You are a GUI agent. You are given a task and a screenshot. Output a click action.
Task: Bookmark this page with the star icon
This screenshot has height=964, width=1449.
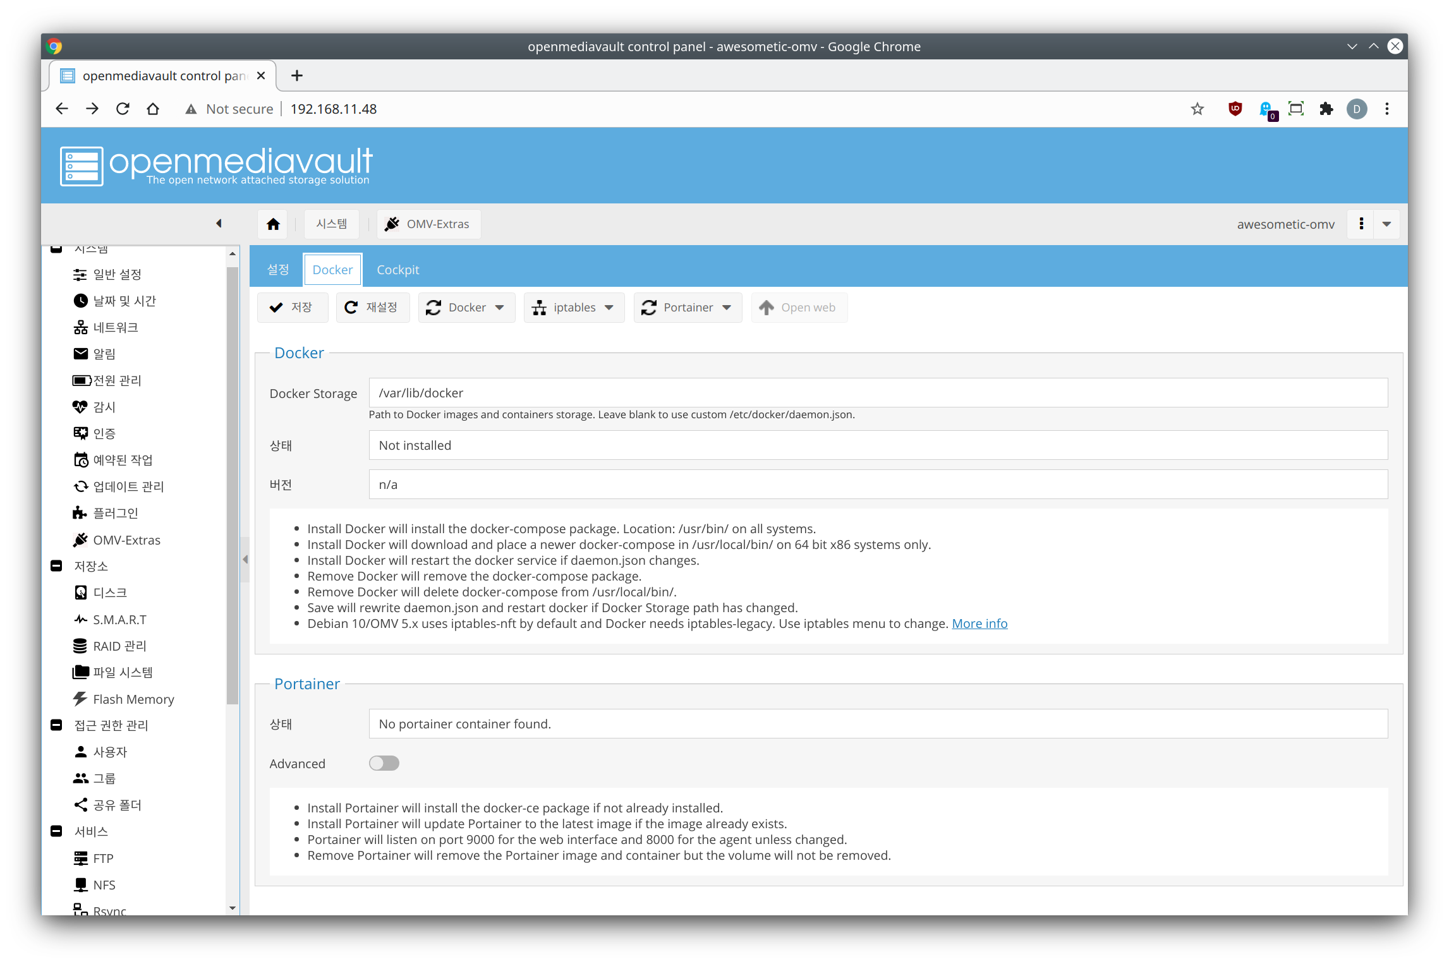pyautogui.click(x=1197, y=109)
